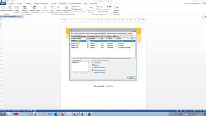Click the Фильтр (Filter) link
206x116 pixels.
[97, 65]
